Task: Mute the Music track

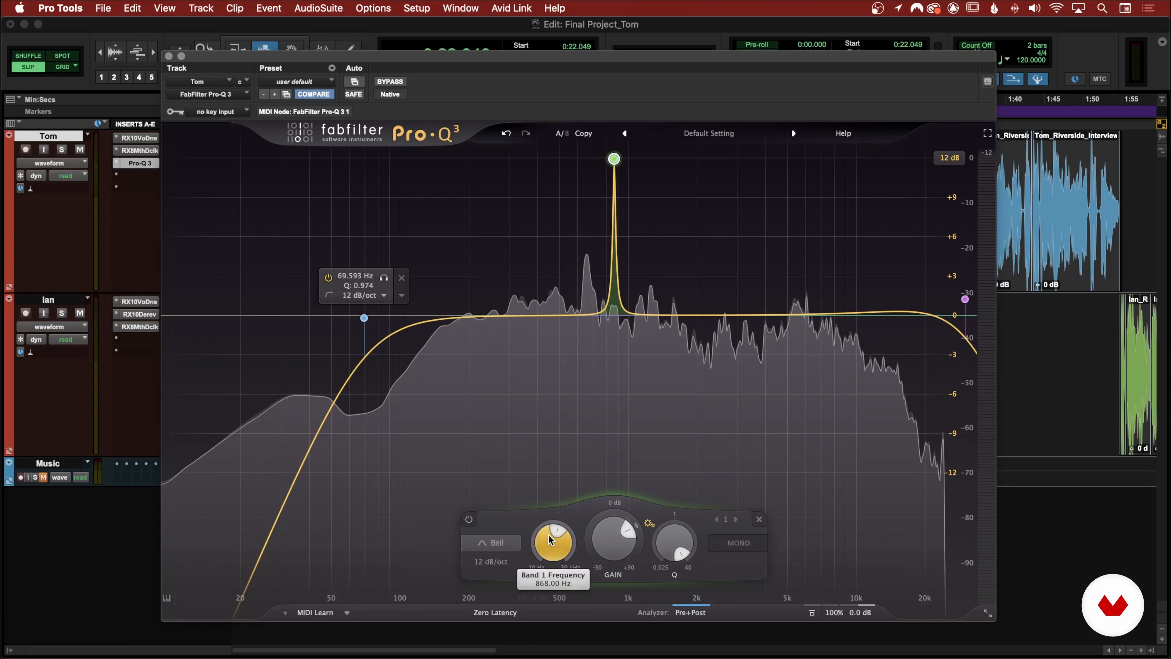Action: 43,477
